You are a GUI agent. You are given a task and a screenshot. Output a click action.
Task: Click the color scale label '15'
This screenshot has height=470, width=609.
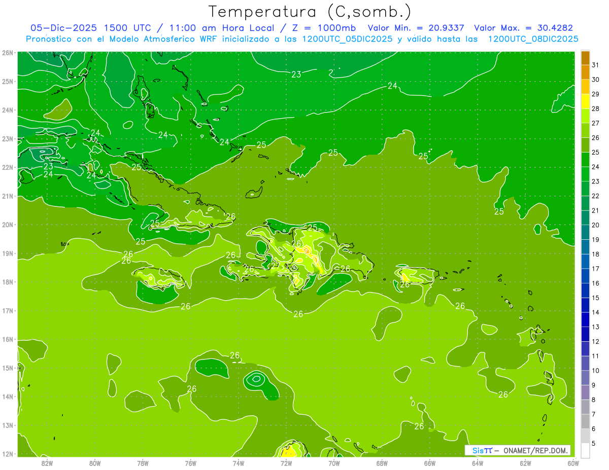[595, 298]
